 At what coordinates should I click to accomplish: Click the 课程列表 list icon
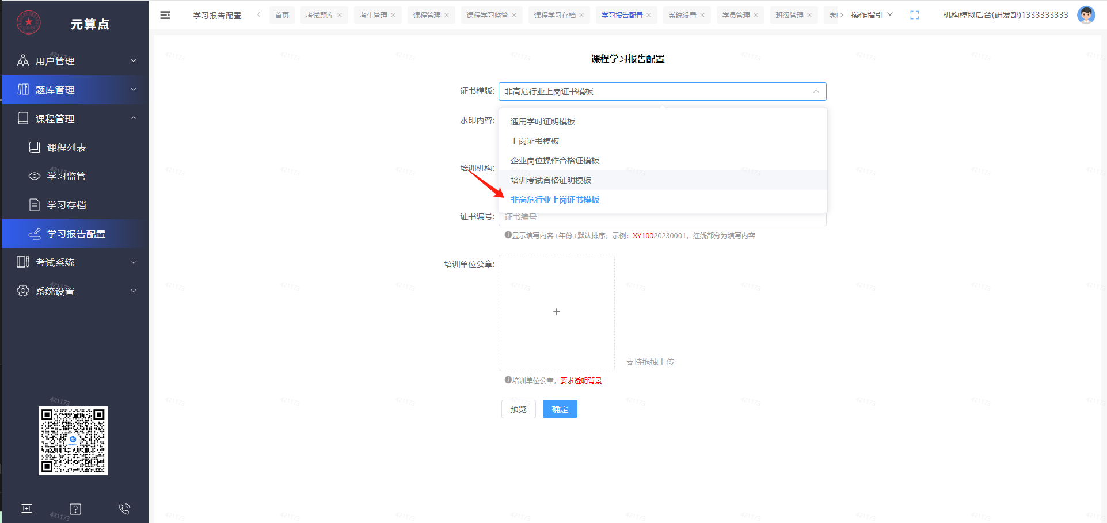35,147
